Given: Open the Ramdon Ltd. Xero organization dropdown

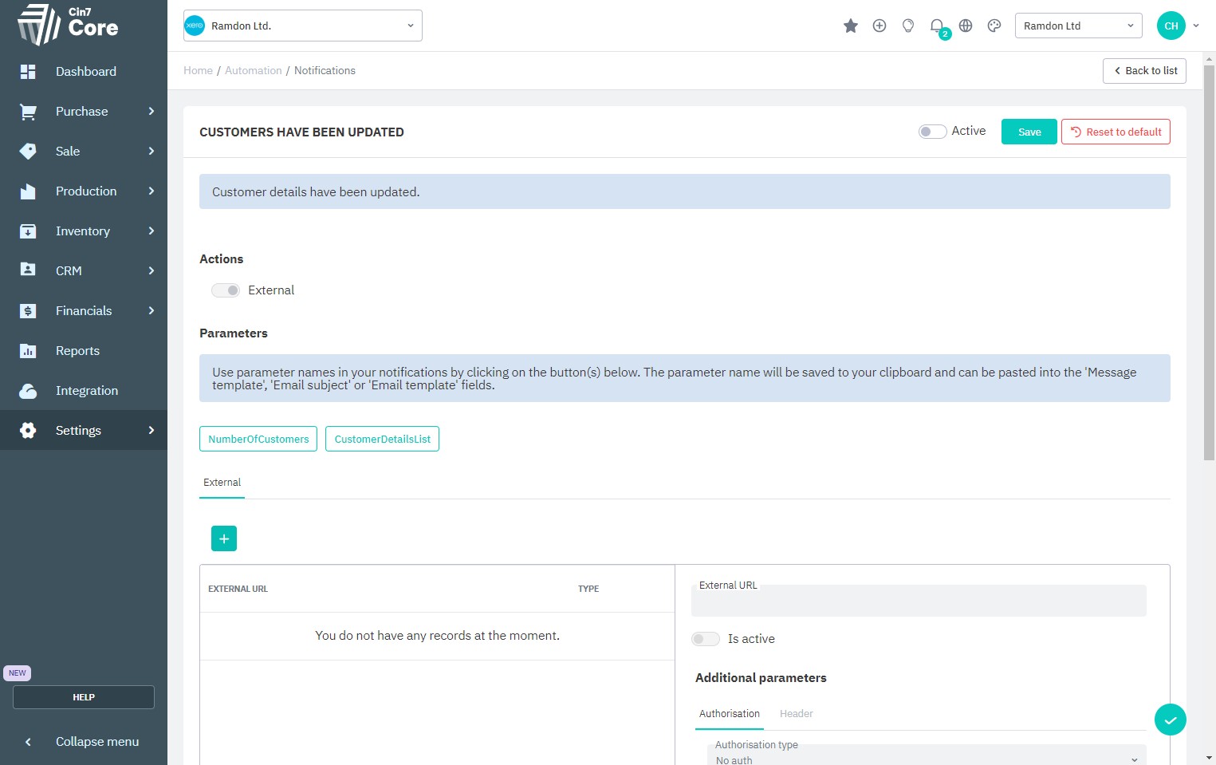Looking at the screenshot, I should click(303, 26).
